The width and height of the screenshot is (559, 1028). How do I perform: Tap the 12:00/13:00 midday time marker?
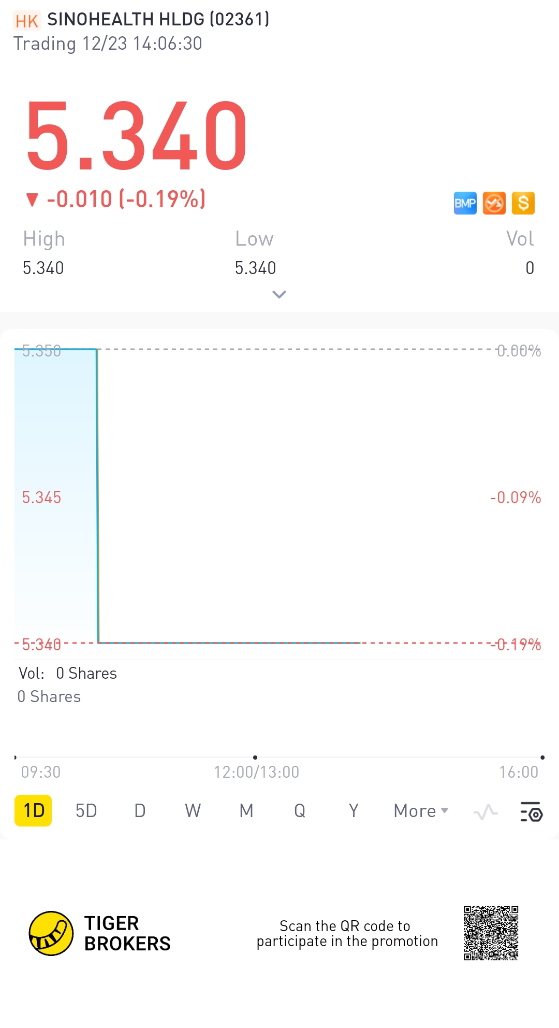click(x=256, y=772)
